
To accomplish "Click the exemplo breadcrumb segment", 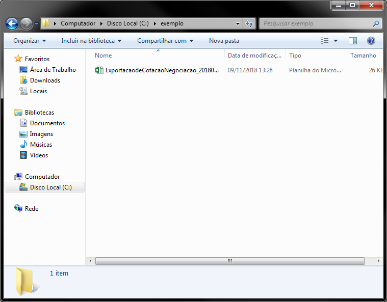I will coord(172,23).
